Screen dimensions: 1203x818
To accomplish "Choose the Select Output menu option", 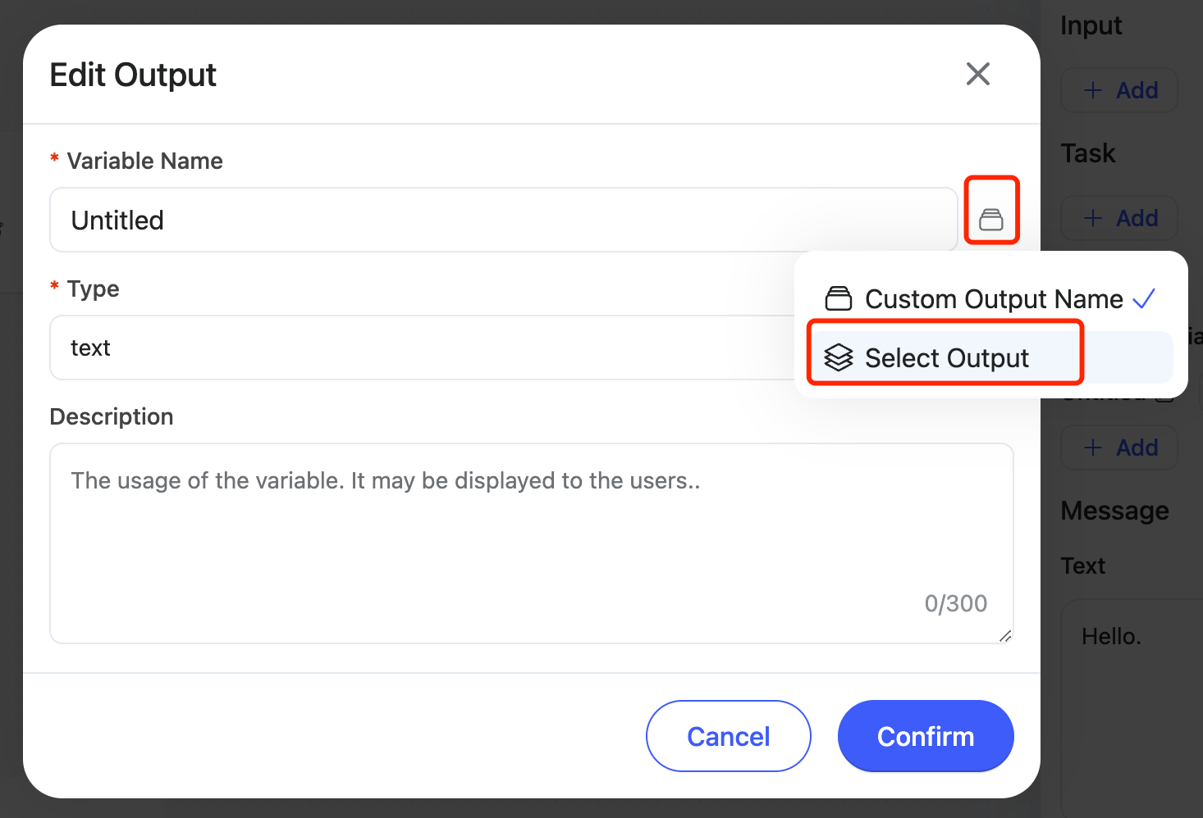I will pos(946,358).
